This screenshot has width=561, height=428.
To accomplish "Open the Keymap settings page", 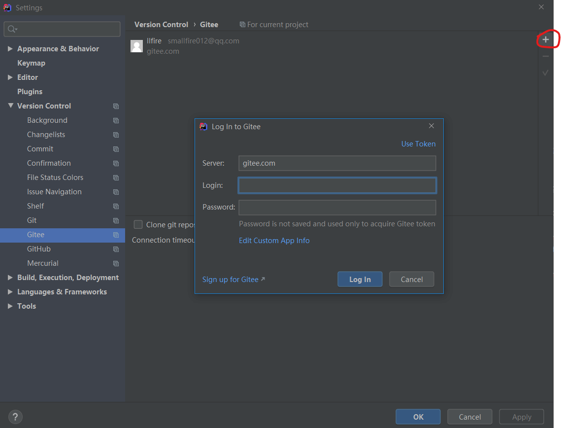I will tap(31, 63).
